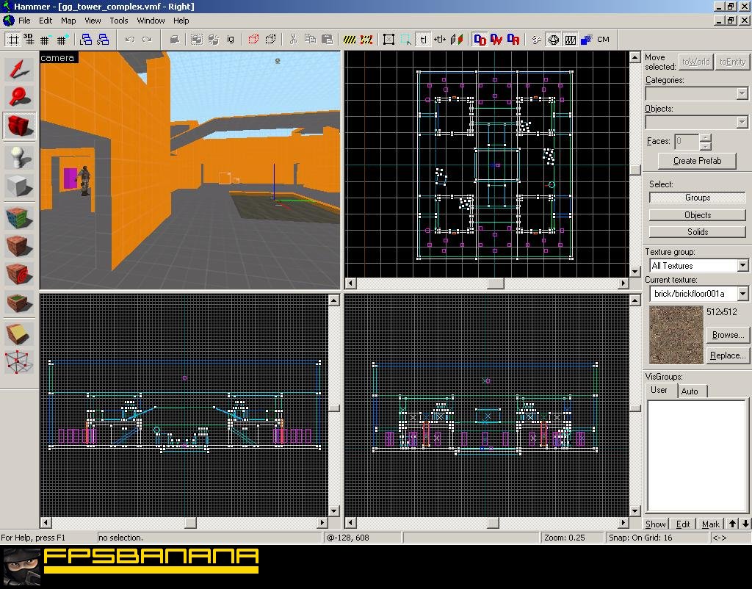This screenshot has height=589, width=752.
Task: Select the Block creation tool
Action: tap(18, 186)
